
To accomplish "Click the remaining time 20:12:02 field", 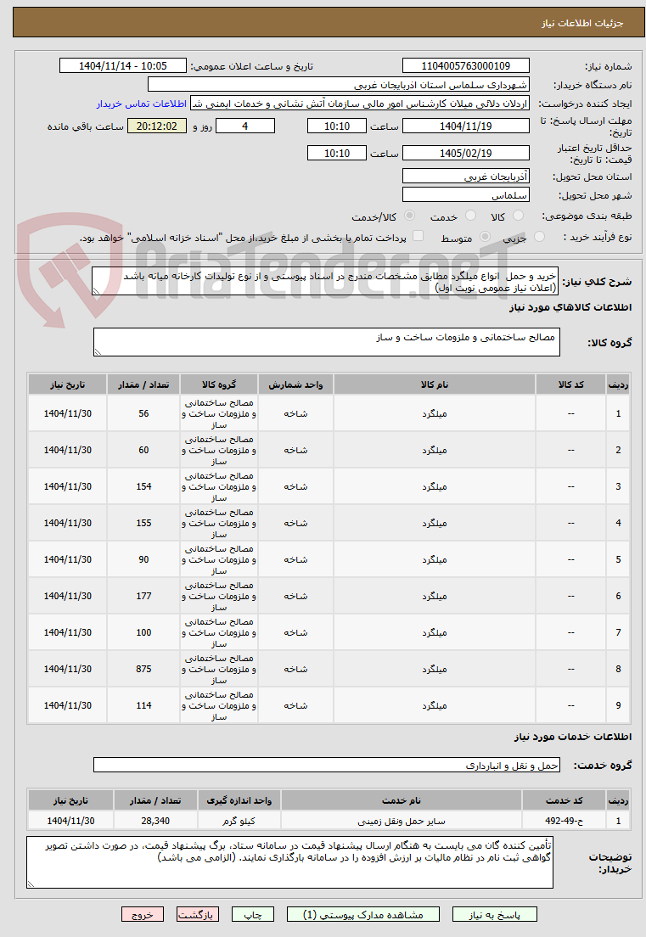I will click(156, 126).
